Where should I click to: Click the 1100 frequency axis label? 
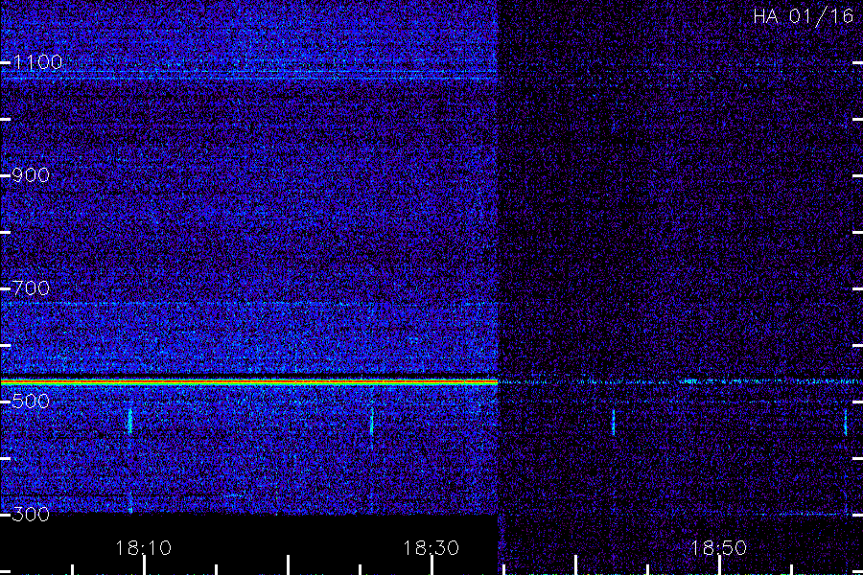point(38,62)
